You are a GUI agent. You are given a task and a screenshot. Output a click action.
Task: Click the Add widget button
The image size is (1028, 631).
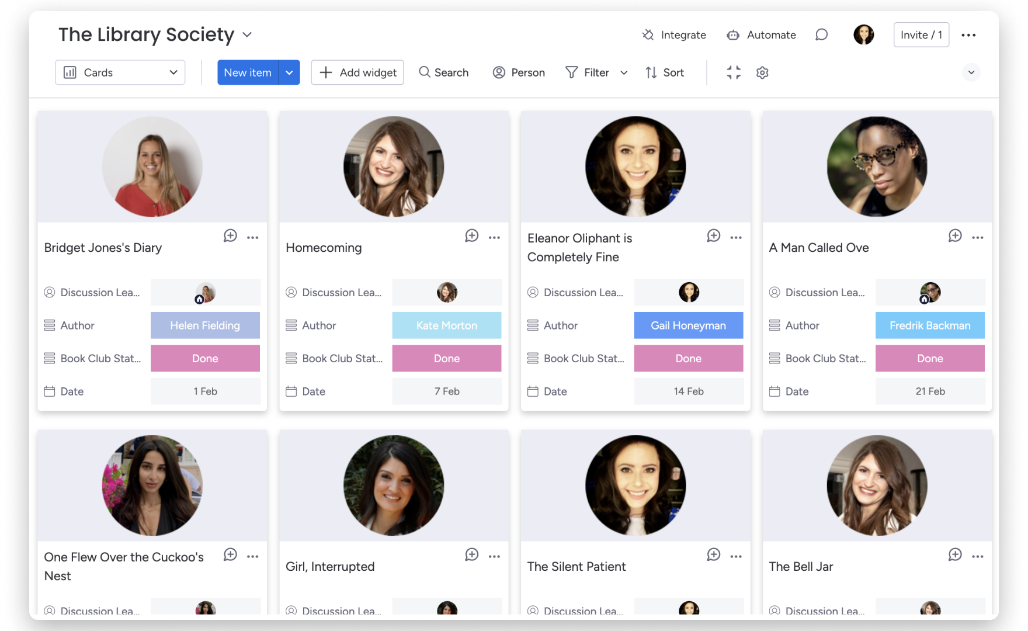click(x=357, y=72)
